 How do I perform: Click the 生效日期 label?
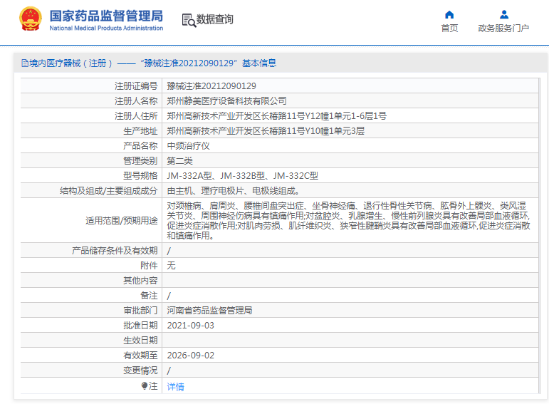pos(140,340)
